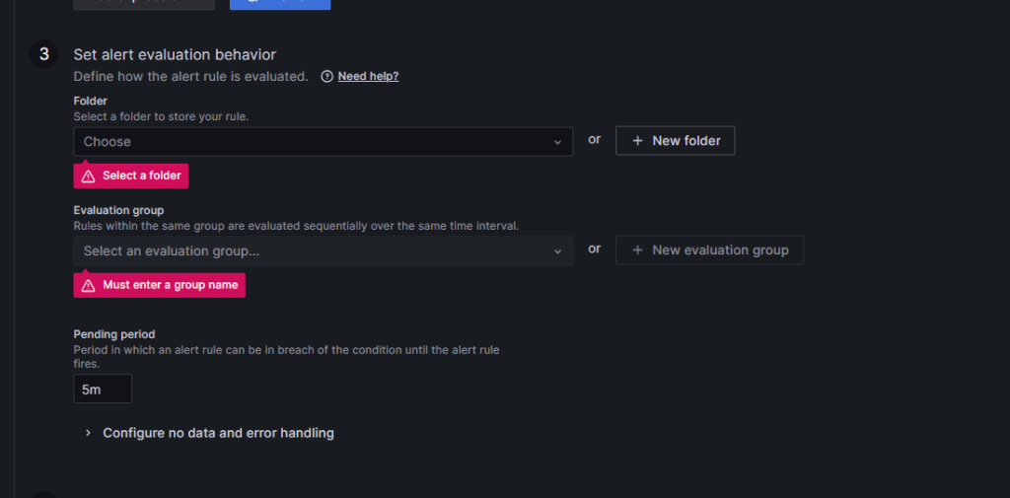Screen dimensions: 1010x498
Task: Click the partially visible gray button at top
Action: (x=144, y=4)
